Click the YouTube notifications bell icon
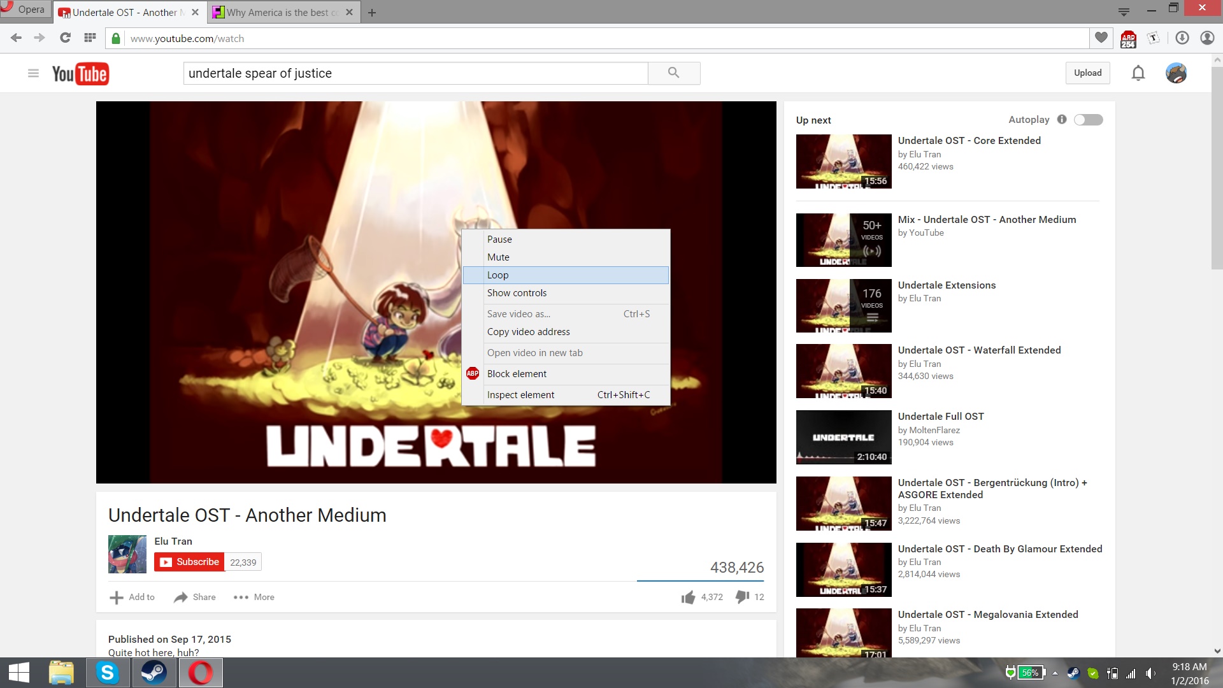 tap(1138, 73)
